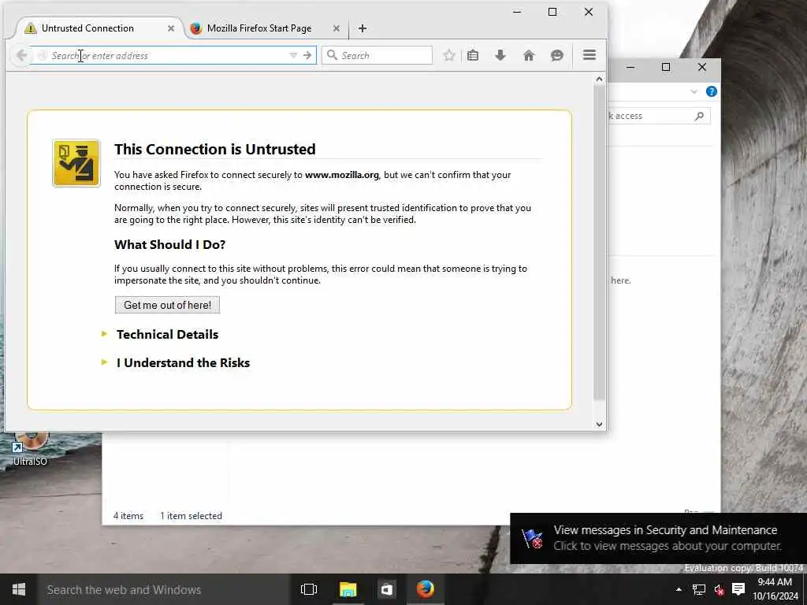This screenshot has height=605, width=807.
Task: Click '1 item selected' in Explorer status bar
Action: [x=191, y=516]
